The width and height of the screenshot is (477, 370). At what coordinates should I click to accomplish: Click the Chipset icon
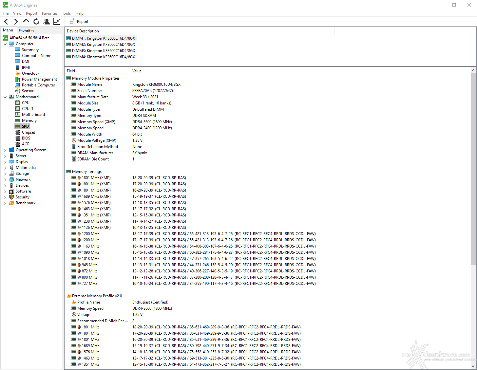tap(18, 132)
